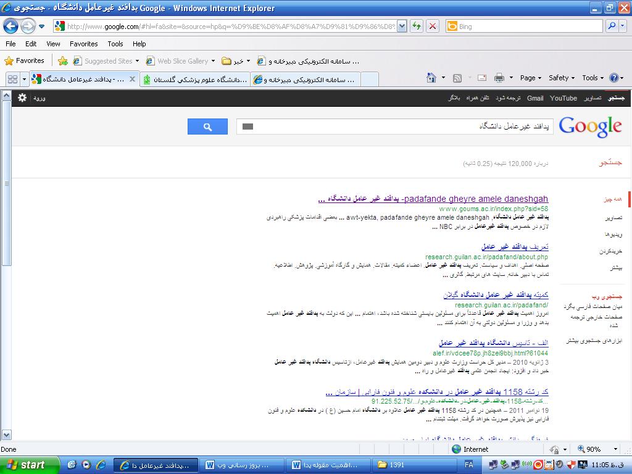The width and height of the screenshot is (632, 474).
Task: Open the Page command bar menu
Action: tap(530, 78)
